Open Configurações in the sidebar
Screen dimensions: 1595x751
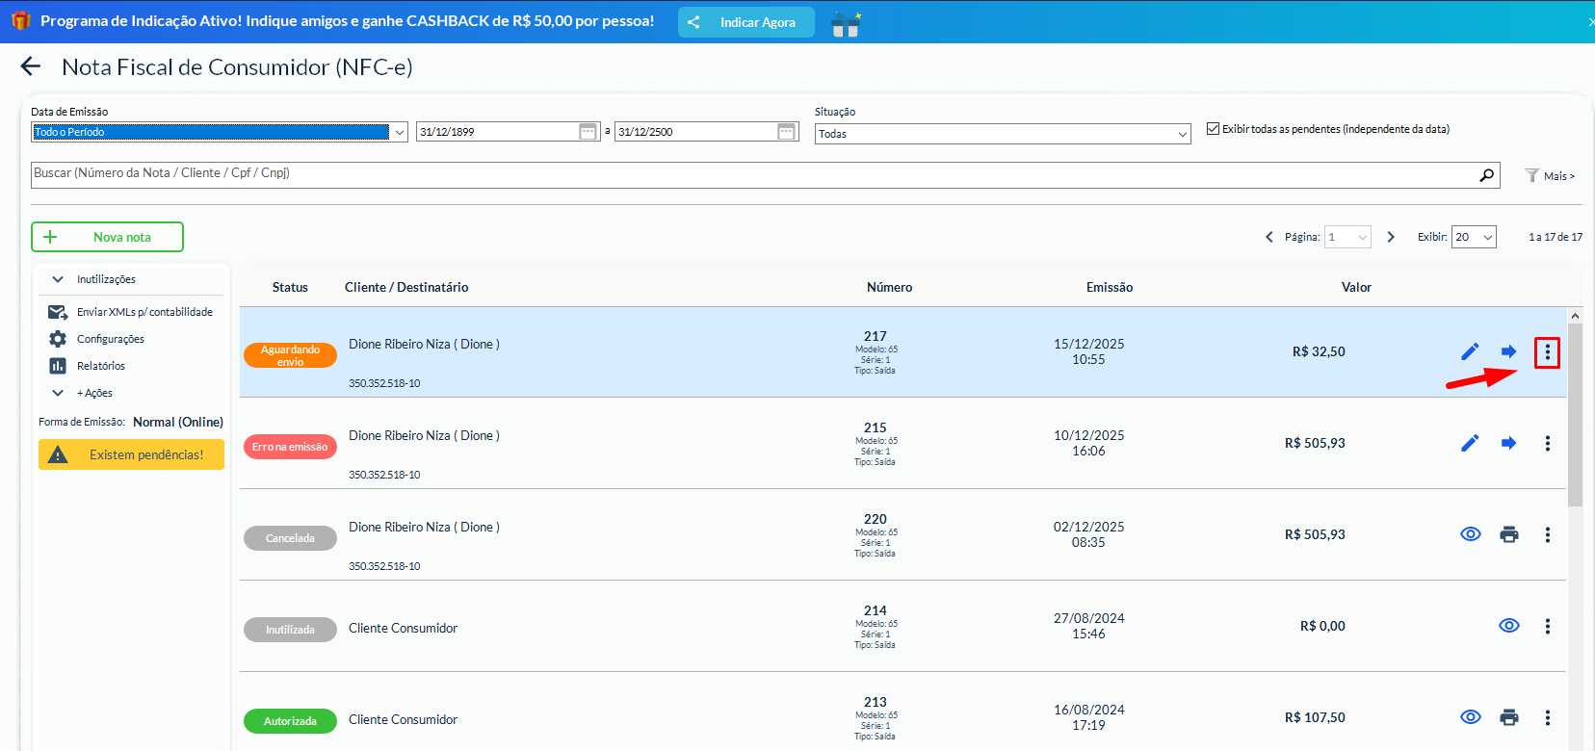click(x=110, y=339)
